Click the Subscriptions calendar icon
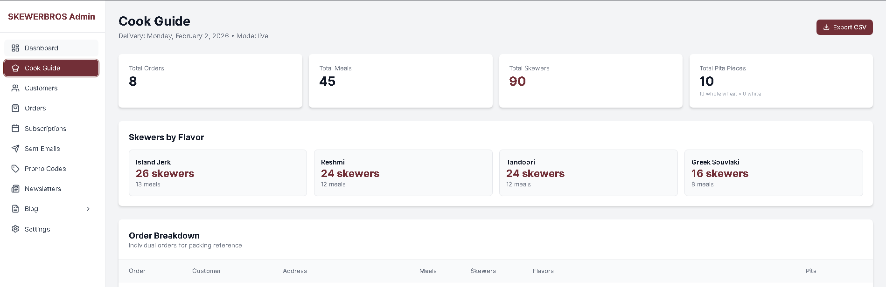The image size is (886, 287). tap(15, 128)
